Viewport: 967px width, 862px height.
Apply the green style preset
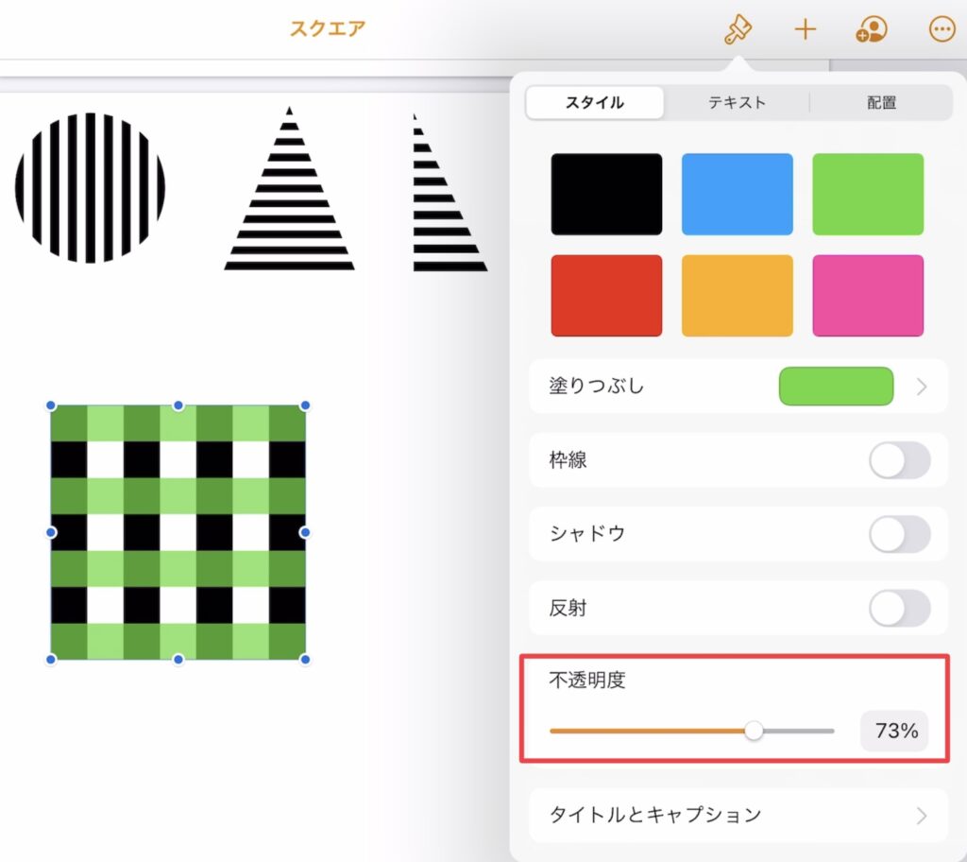pyautogui.click(x=868, y=194)
